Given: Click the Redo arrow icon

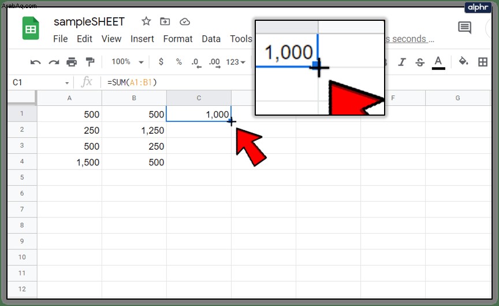Looking at the screenshot, I should pos(54,62).
